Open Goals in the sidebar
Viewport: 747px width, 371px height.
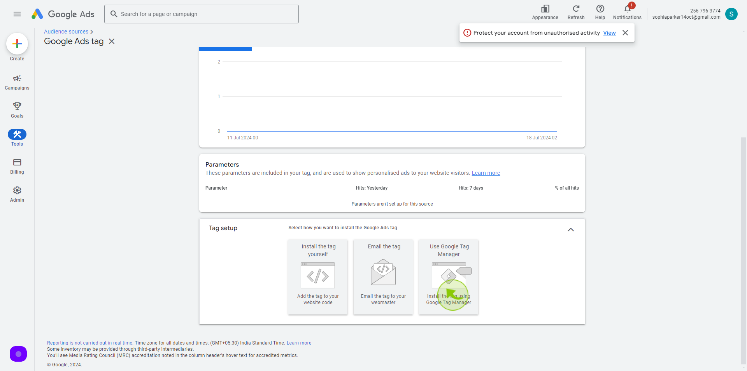[x=17, y=110]
